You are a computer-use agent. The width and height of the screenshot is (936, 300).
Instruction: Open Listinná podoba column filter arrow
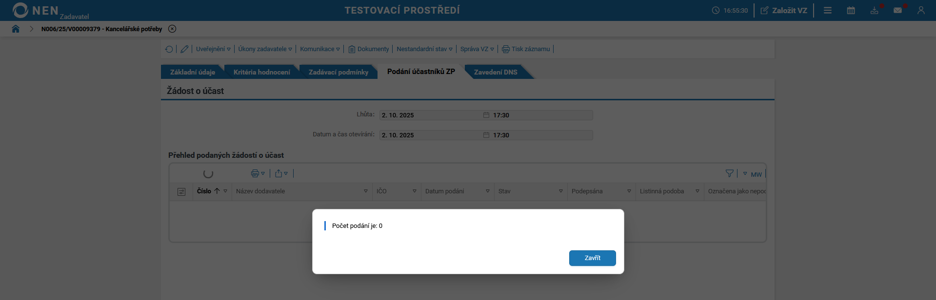click(697, 191)
